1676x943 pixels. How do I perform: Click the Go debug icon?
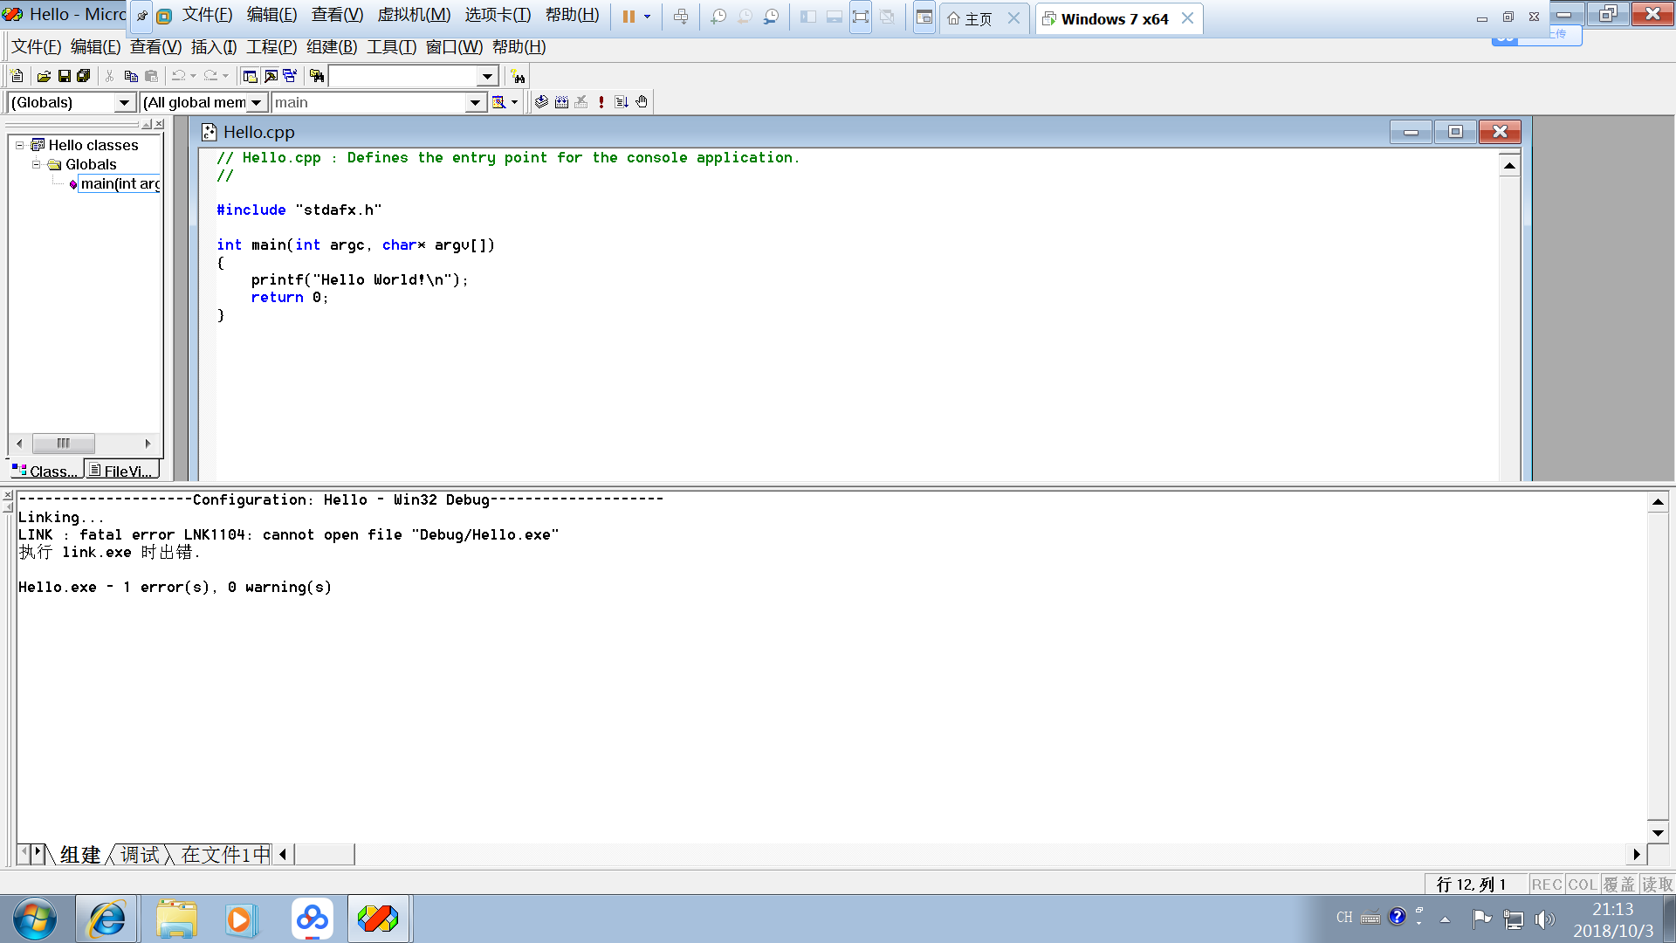[622, 102]
